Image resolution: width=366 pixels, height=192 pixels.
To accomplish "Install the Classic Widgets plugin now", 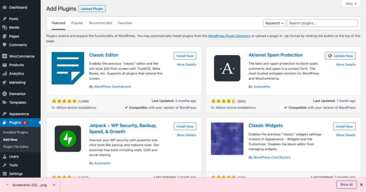I will tap(344, 126).
